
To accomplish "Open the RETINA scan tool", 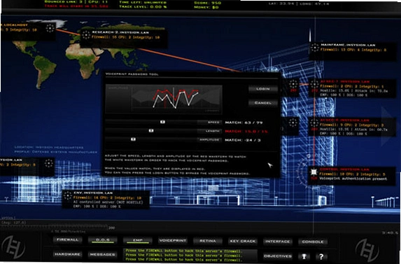I will click(208, 241).
